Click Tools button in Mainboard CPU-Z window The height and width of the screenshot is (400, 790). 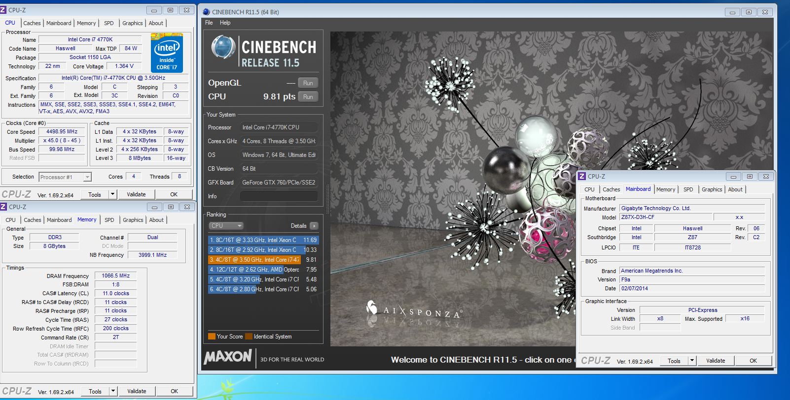[674, 361]
